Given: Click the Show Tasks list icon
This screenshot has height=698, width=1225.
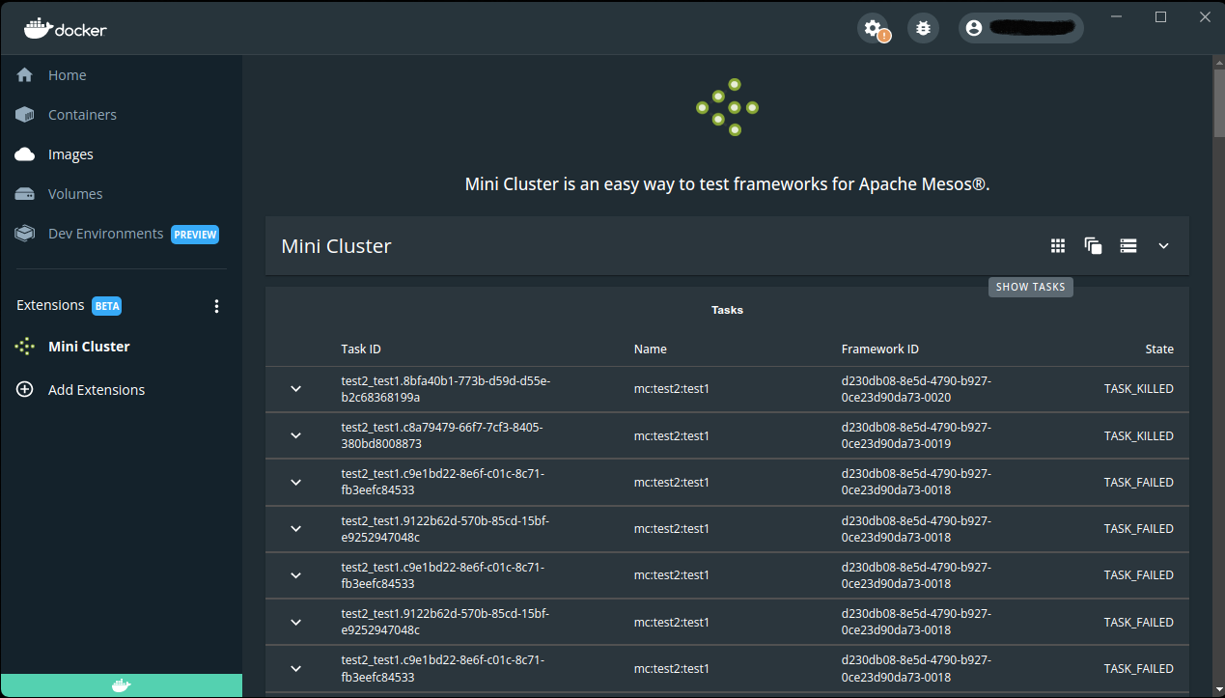Looking at the screenshot, I should click(x=1128, y=246).
